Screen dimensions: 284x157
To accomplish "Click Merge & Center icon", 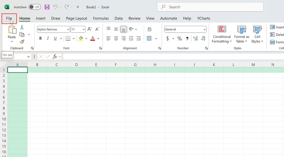I will tap(149, 38).
